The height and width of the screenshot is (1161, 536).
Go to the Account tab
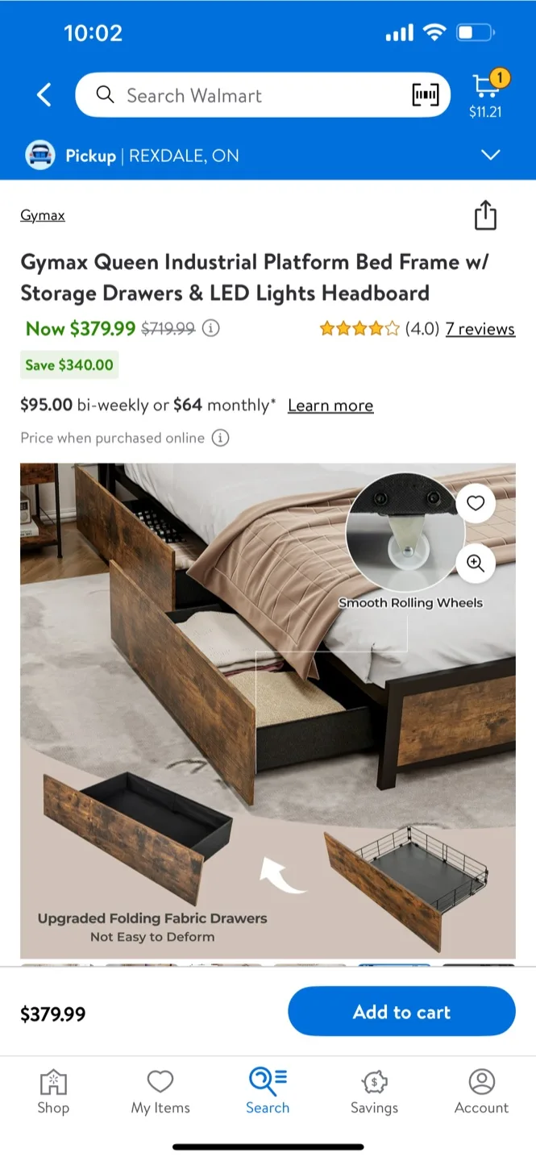pyautogui.click(x=482, y=1092)
